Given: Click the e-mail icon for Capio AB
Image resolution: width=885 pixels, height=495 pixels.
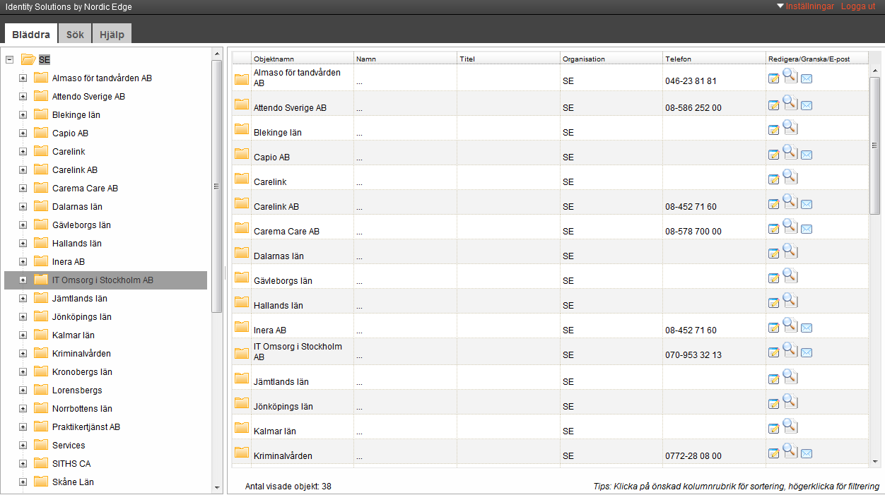Looking at the screenshot, I should coord(807,155).
